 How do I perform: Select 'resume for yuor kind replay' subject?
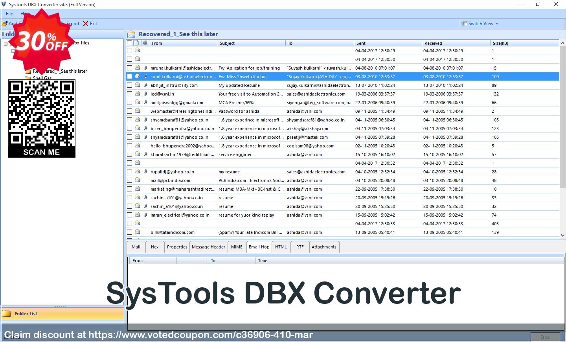(246, 215)
